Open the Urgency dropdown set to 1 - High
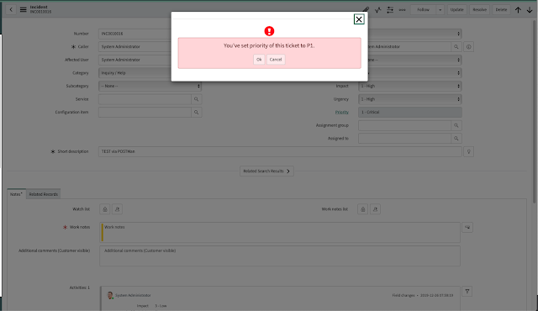The width and height of the screenshot is (538, 311). (409, 99)
